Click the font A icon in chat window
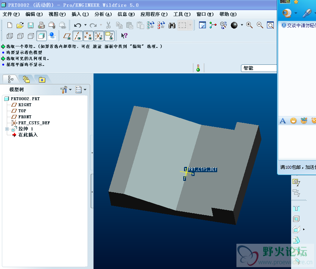The image size is (316, 269). 283,121
